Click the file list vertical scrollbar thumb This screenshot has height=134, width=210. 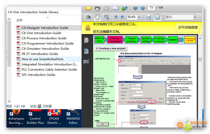9,44
